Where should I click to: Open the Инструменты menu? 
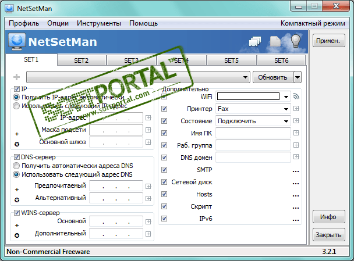click(x=98, y=23)
